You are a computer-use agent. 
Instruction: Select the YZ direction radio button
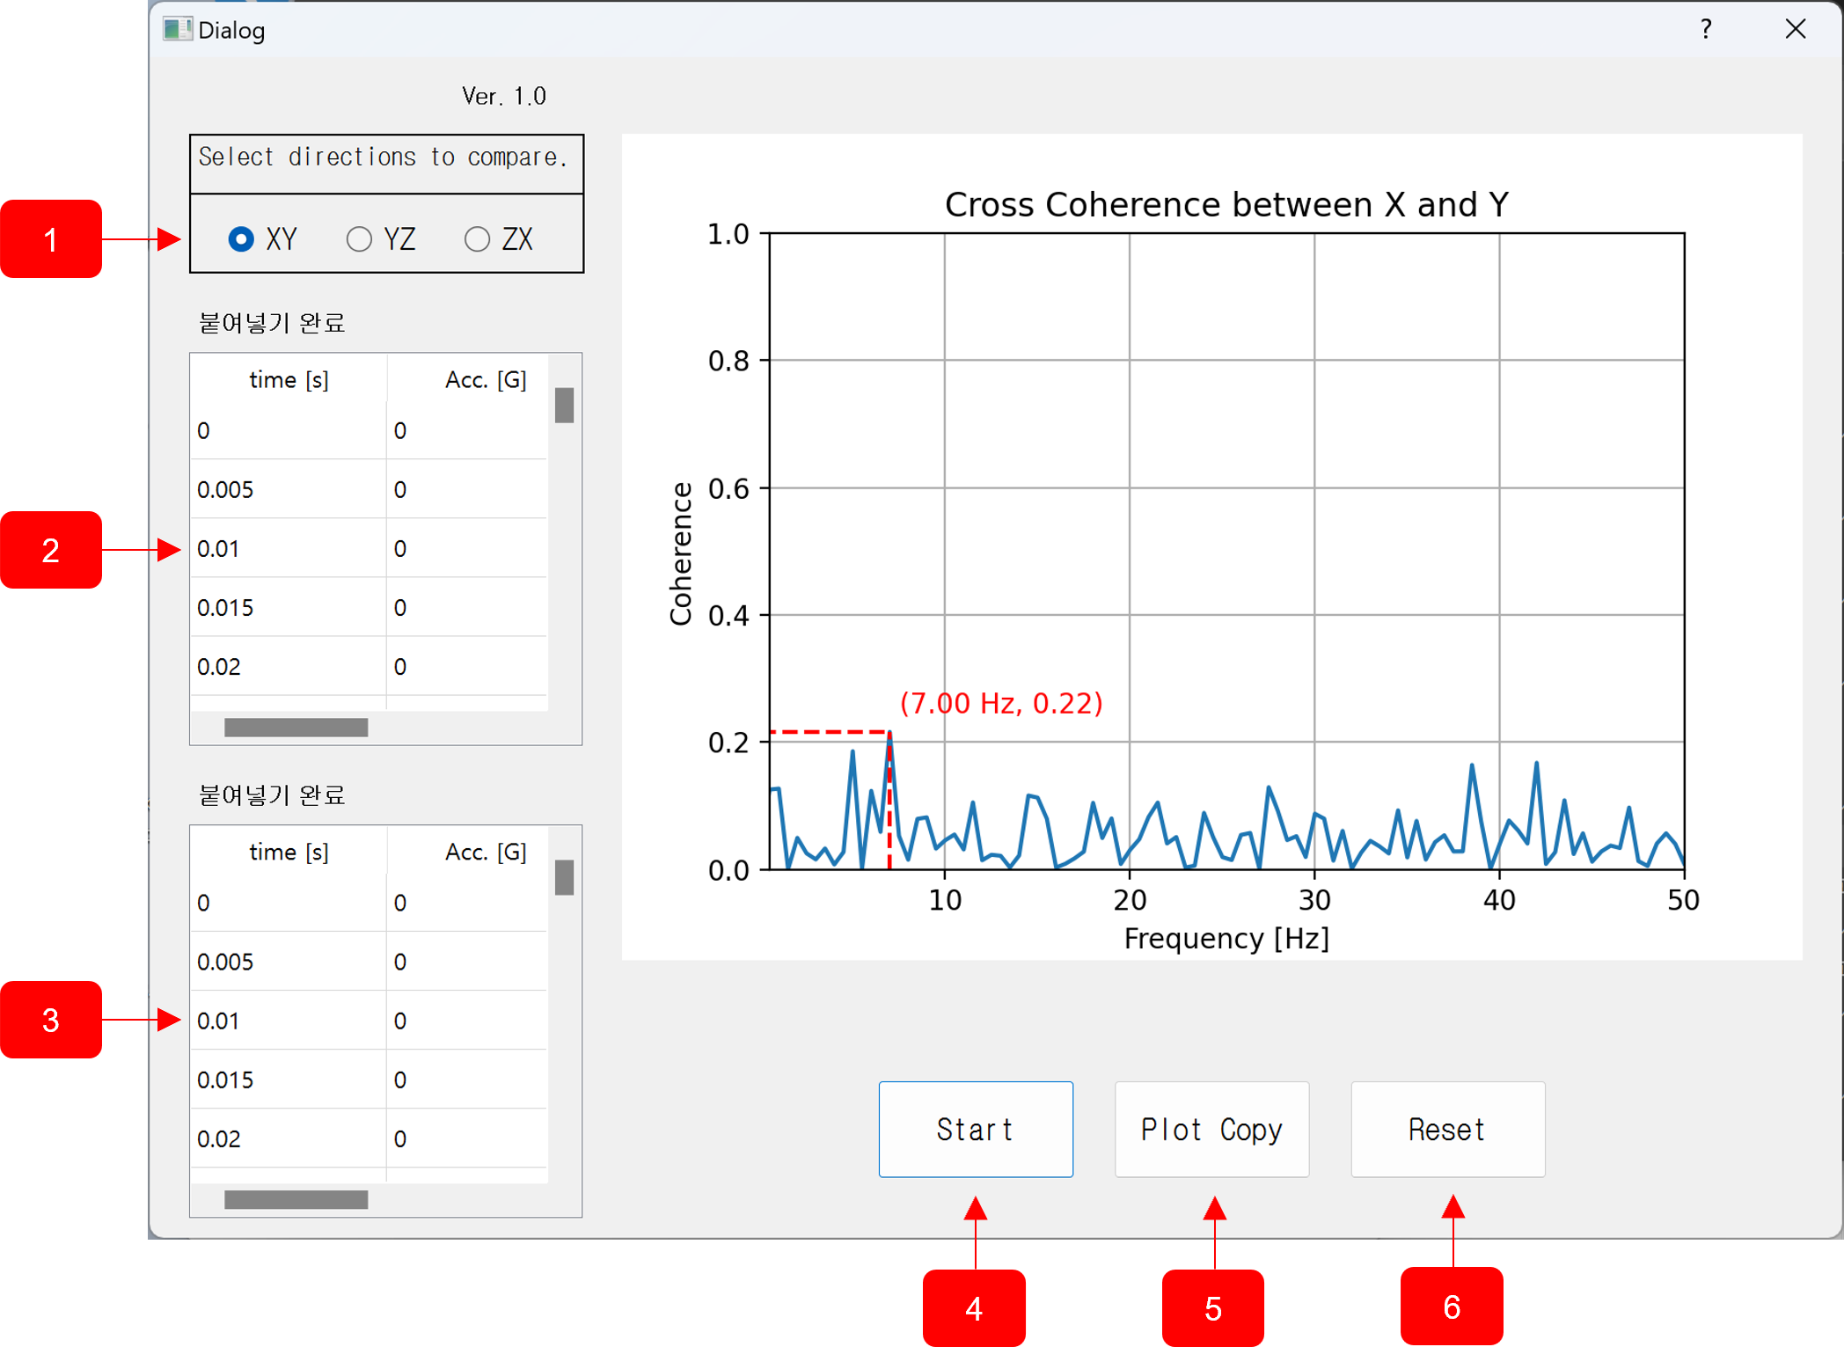[x=381, y=239]
